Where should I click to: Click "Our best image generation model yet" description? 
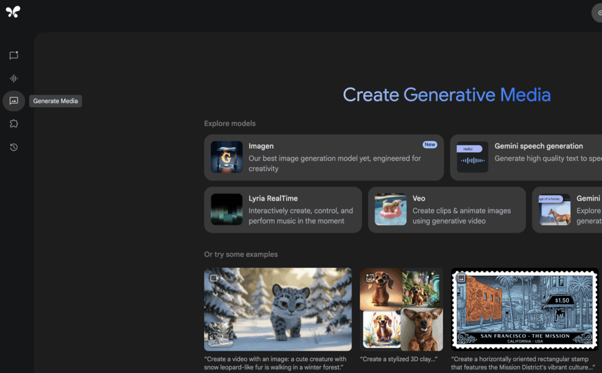click(x=335, y=163)
